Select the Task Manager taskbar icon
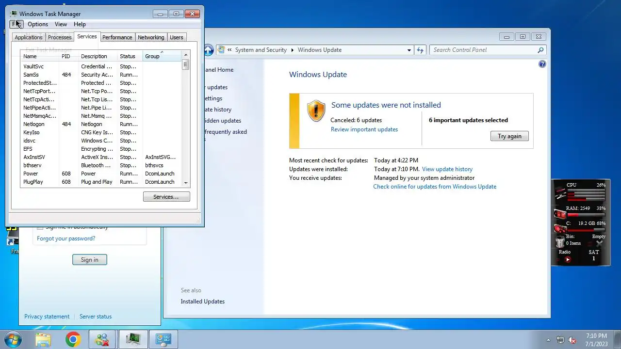Screen dimensions: 621x349 133,339
